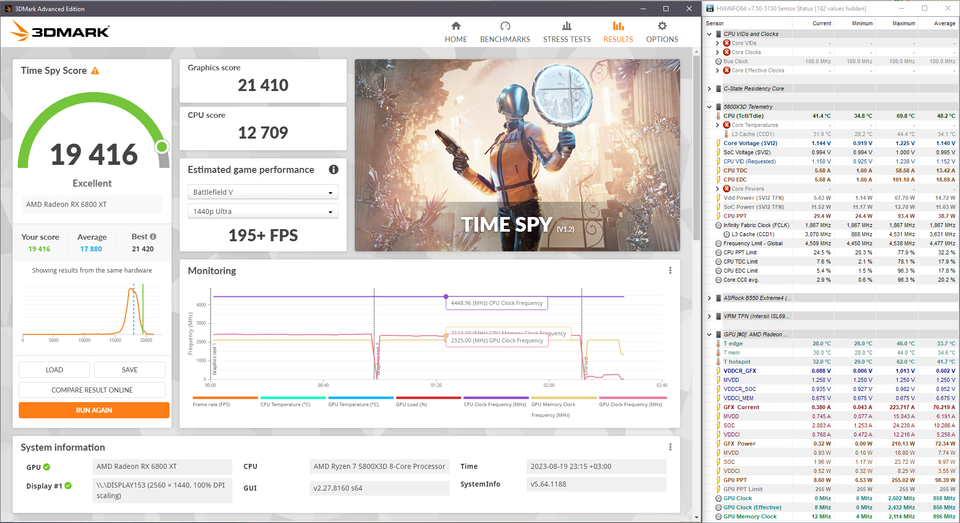Expand the ASRock B550 Extreme4 group

point(709,298)
